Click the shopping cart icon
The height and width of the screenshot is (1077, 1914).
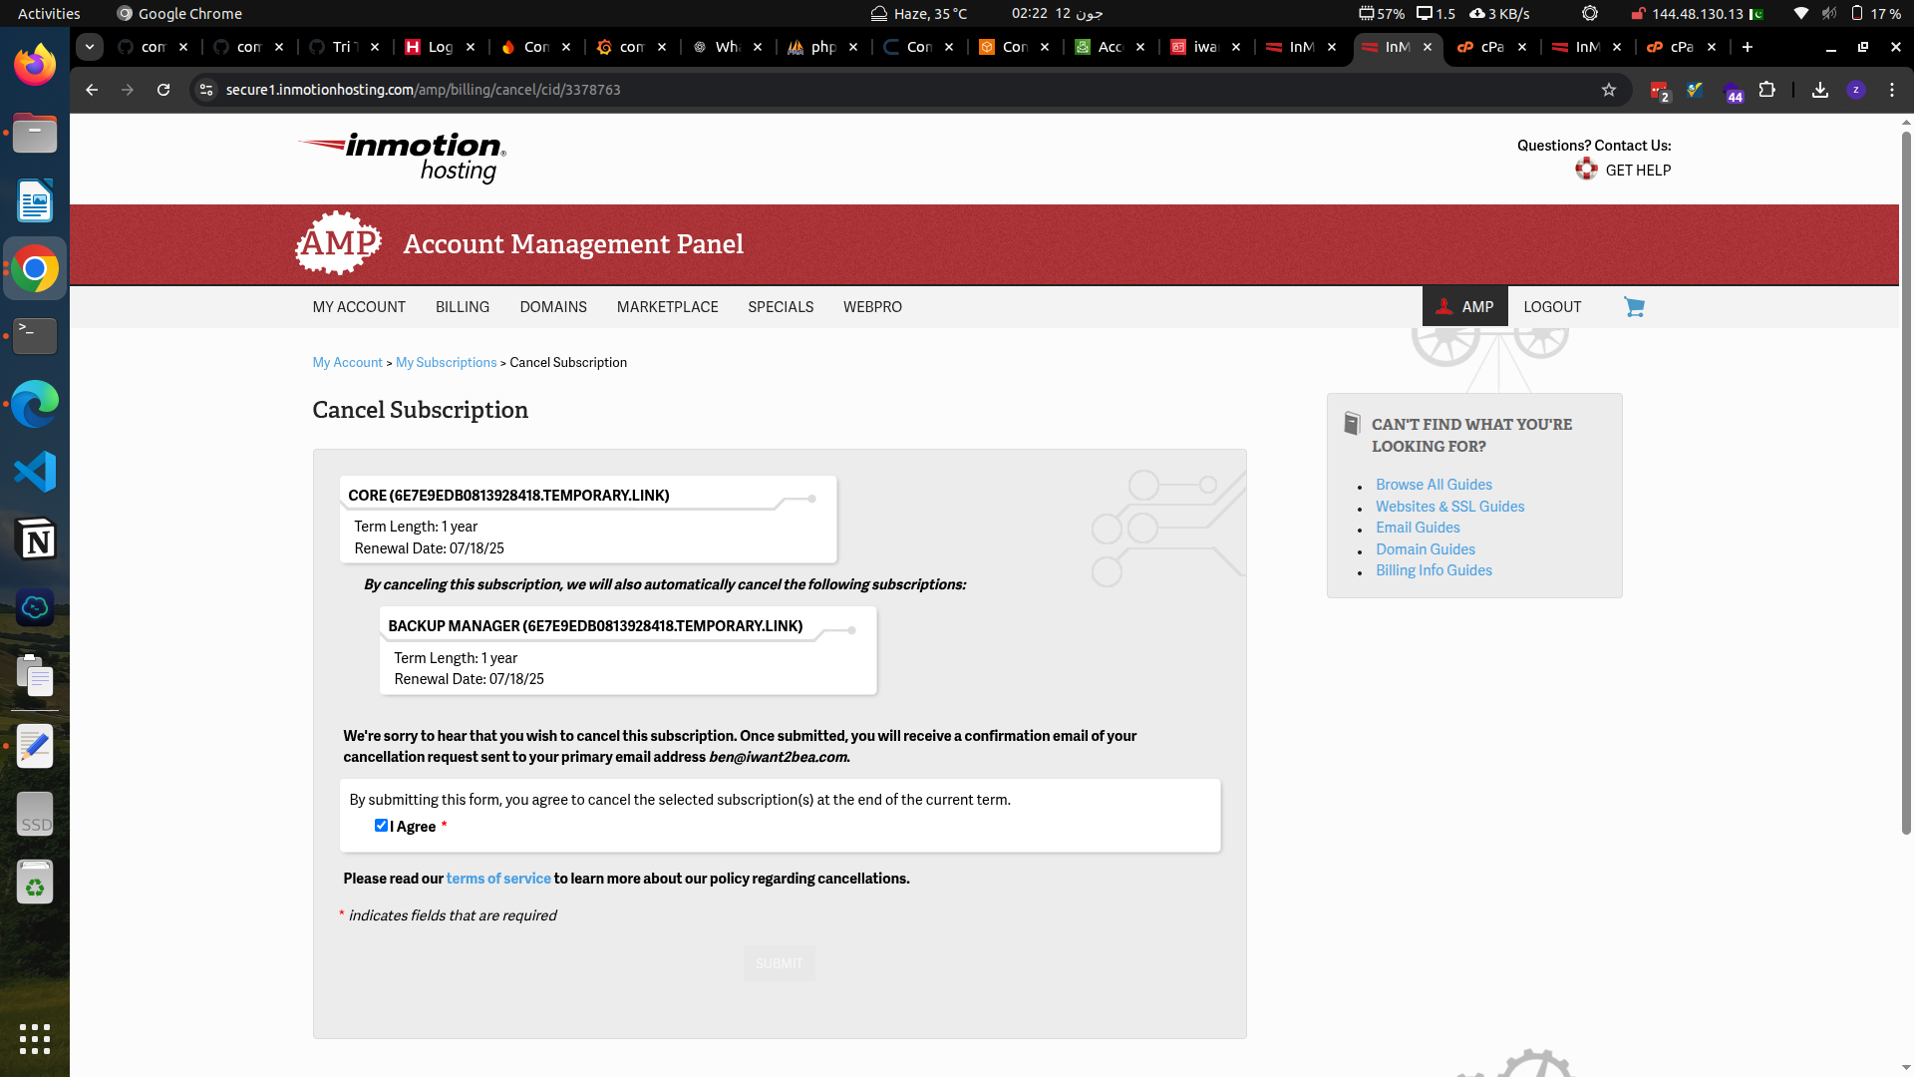pyautogui.click(x=1634, y=307)
